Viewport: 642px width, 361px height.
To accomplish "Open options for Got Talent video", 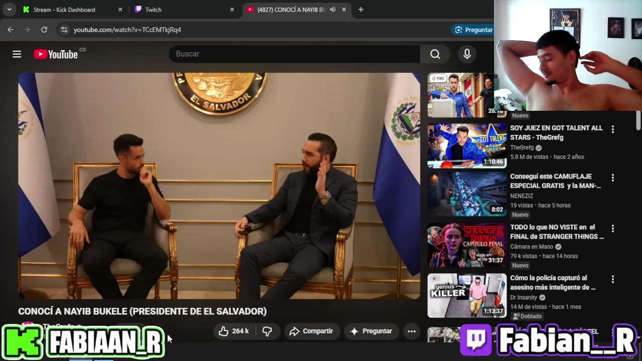I will (612, 129).
